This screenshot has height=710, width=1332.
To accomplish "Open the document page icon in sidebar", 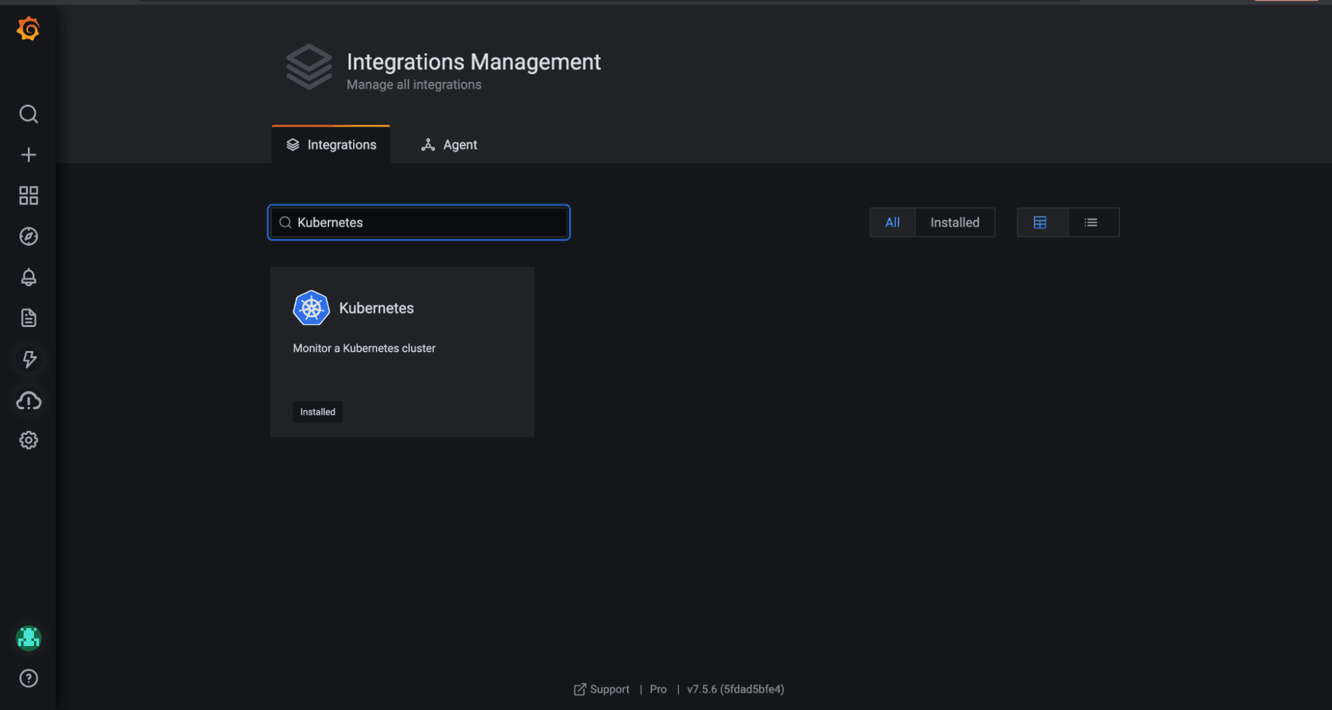I will point(28,318).
